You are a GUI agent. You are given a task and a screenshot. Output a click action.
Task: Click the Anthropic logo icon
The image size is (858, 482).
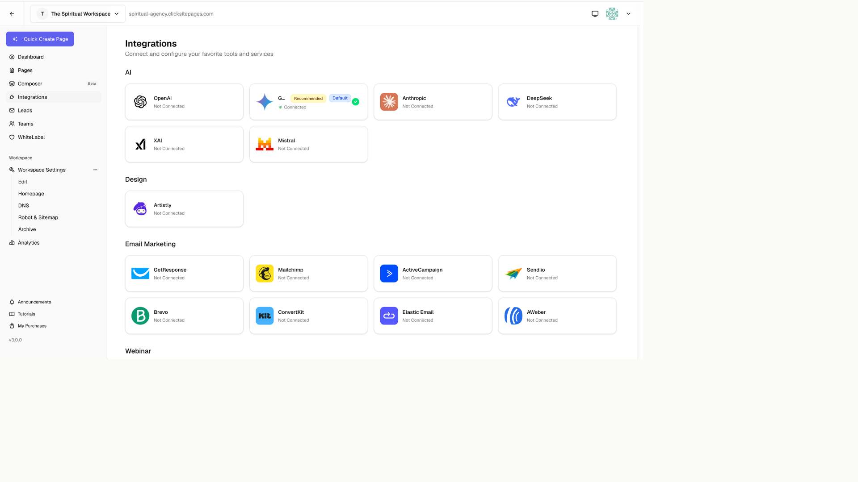tap(389, 102)
